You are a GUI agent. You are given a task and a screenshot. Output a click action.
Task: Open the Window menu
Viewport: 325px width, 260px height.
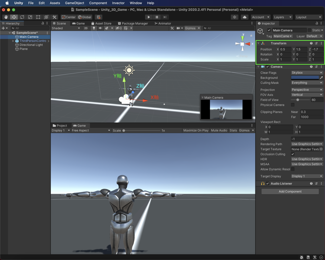[x=136, y=3]
